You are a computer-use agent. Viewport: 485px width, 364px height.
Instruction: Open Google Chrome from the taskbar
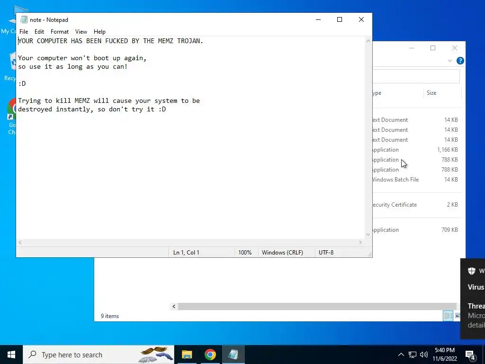(210, 355)
